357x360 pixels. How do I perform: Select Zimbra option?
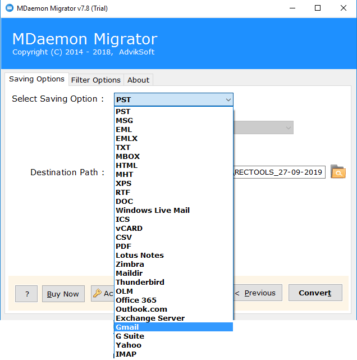173,265
